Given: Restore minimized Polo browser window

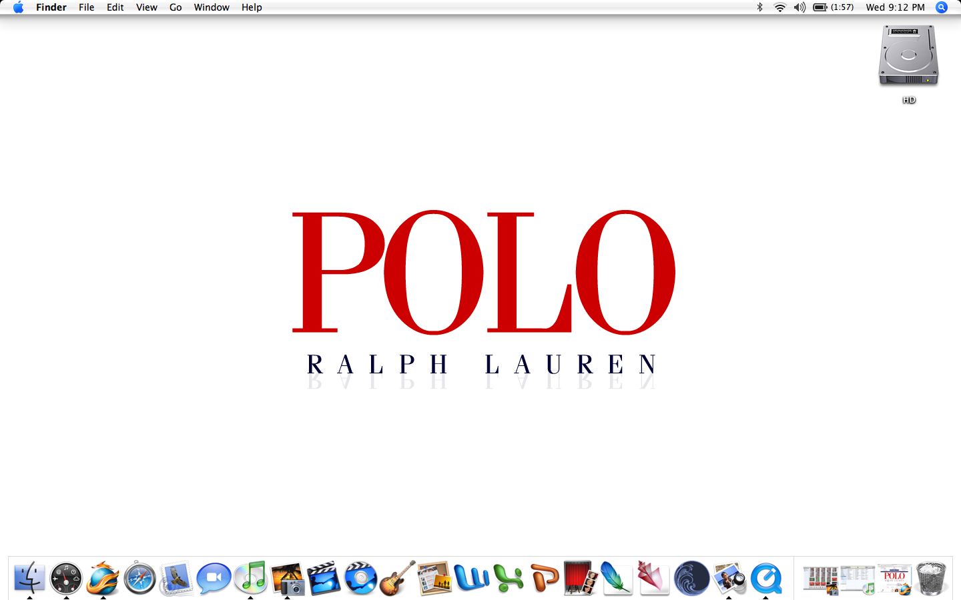Looking at the screenshot, I should pos(894,579).
